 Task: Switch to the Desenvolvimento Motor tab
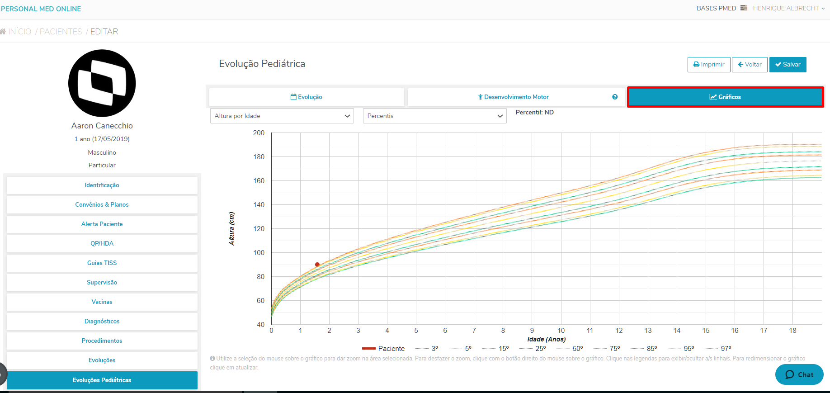516,97
